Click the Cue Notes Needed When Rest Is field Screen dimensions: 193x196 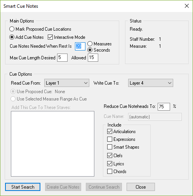[x=80, y=46]
